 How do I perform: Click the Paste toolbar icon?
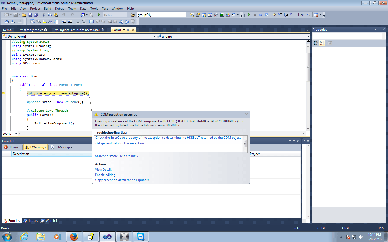(56, 15)
